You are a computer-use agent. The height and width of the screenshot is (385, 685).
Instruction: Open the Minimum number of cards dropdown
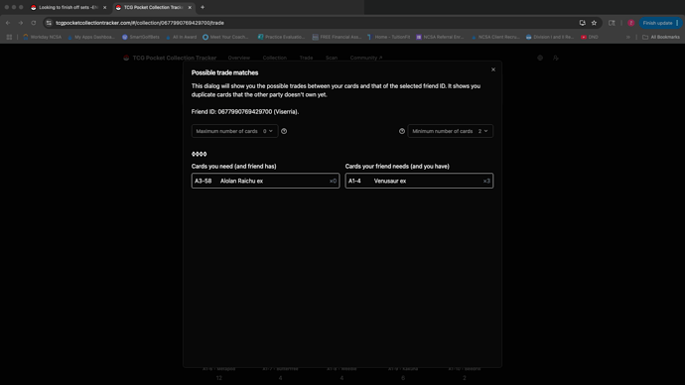coord(451,131)
